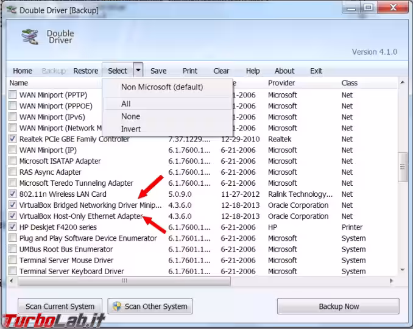This screenshot has height=329, width=413.
Task: Click the vertical scrollbar up arrow
Action: [403, 82]
